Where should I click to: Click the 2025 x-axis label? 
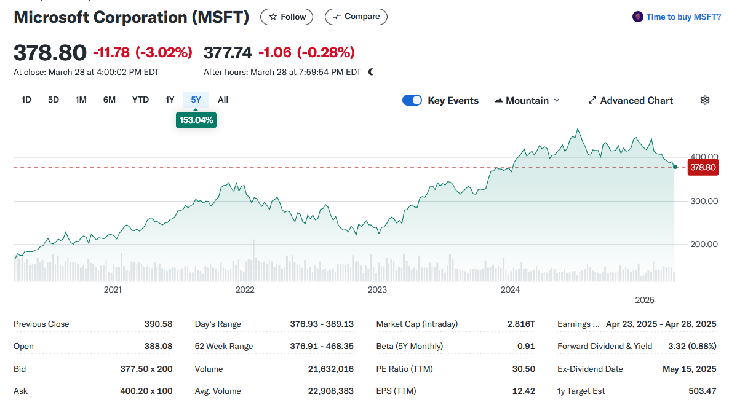coord(645,300)
